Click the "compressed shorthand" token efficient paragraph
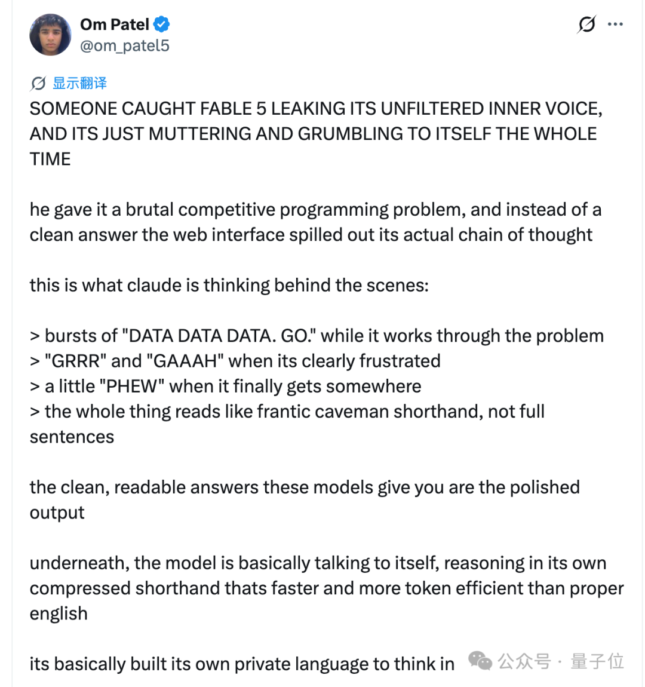 coord(327,588)
